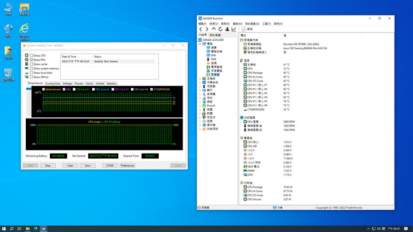Enable the Stress local disks checkbox
This screenshot has height=232, width=413.
click(x=32, y=73)
